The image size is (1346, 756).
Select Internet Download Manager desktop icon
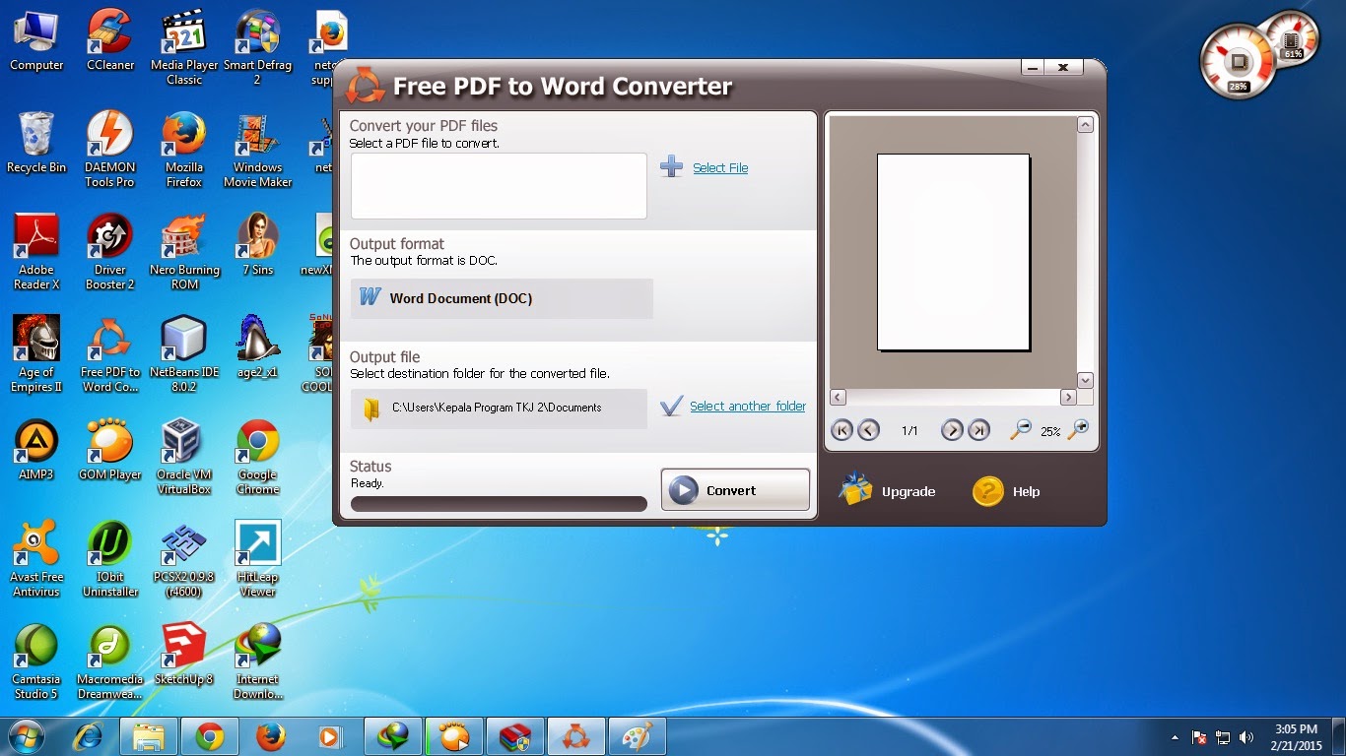click(257, 661)
